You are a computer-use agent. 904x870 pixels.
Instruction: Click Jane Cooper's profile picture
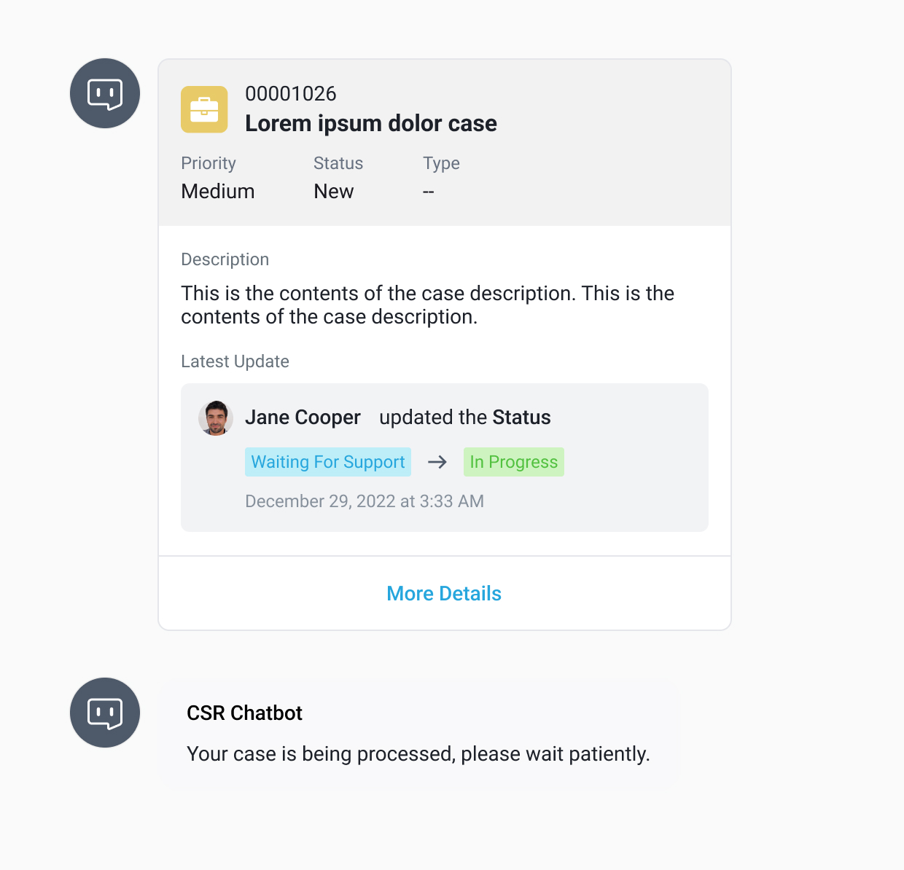point(215,418)
